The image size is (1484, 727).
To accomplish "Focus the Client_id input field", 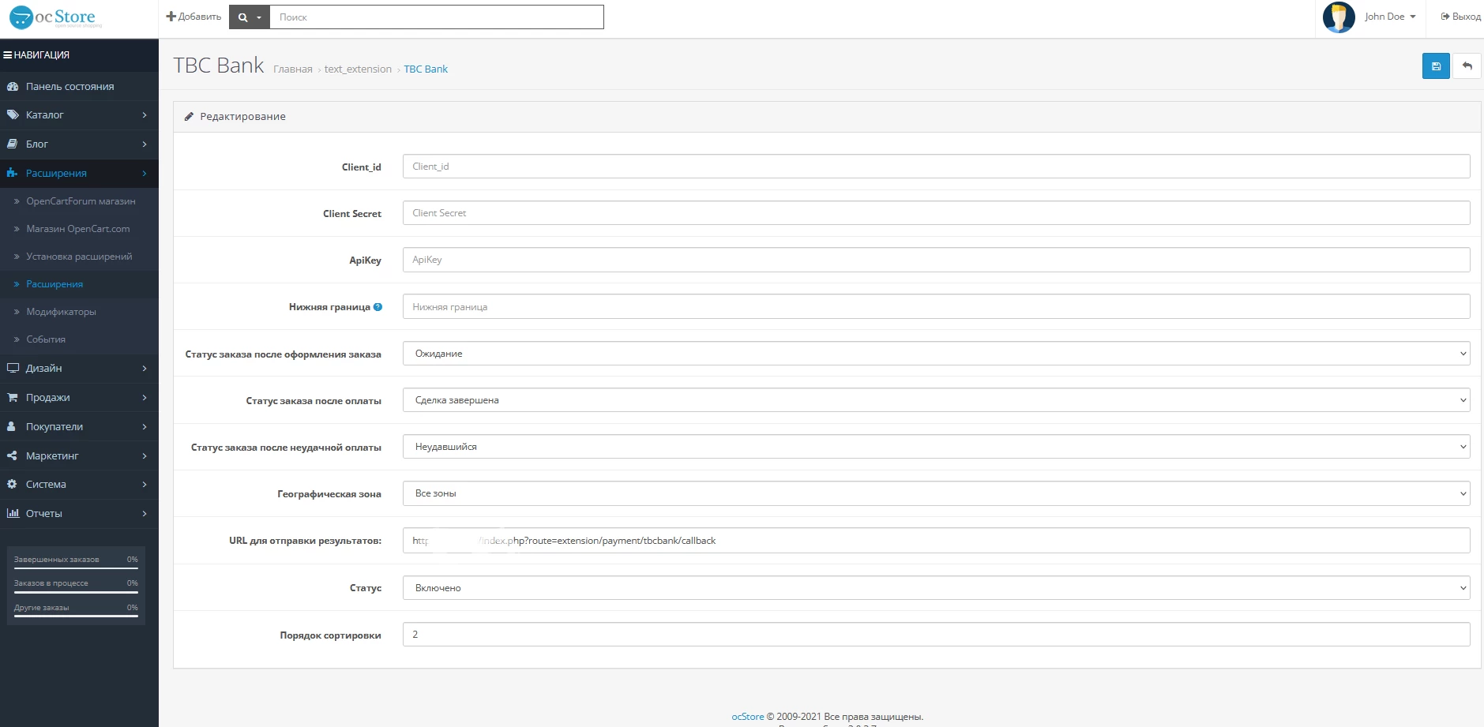I will pyautogui.click(x=936, y=167).
